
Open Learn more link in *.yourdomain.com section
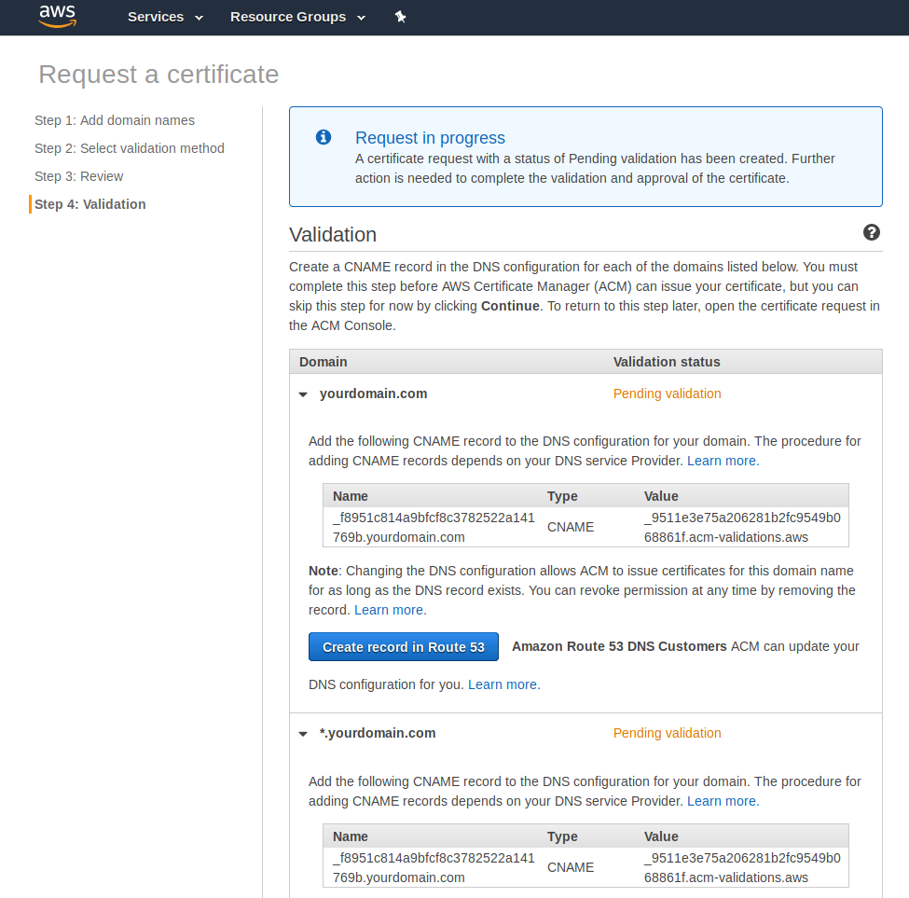tap(723, 801)
